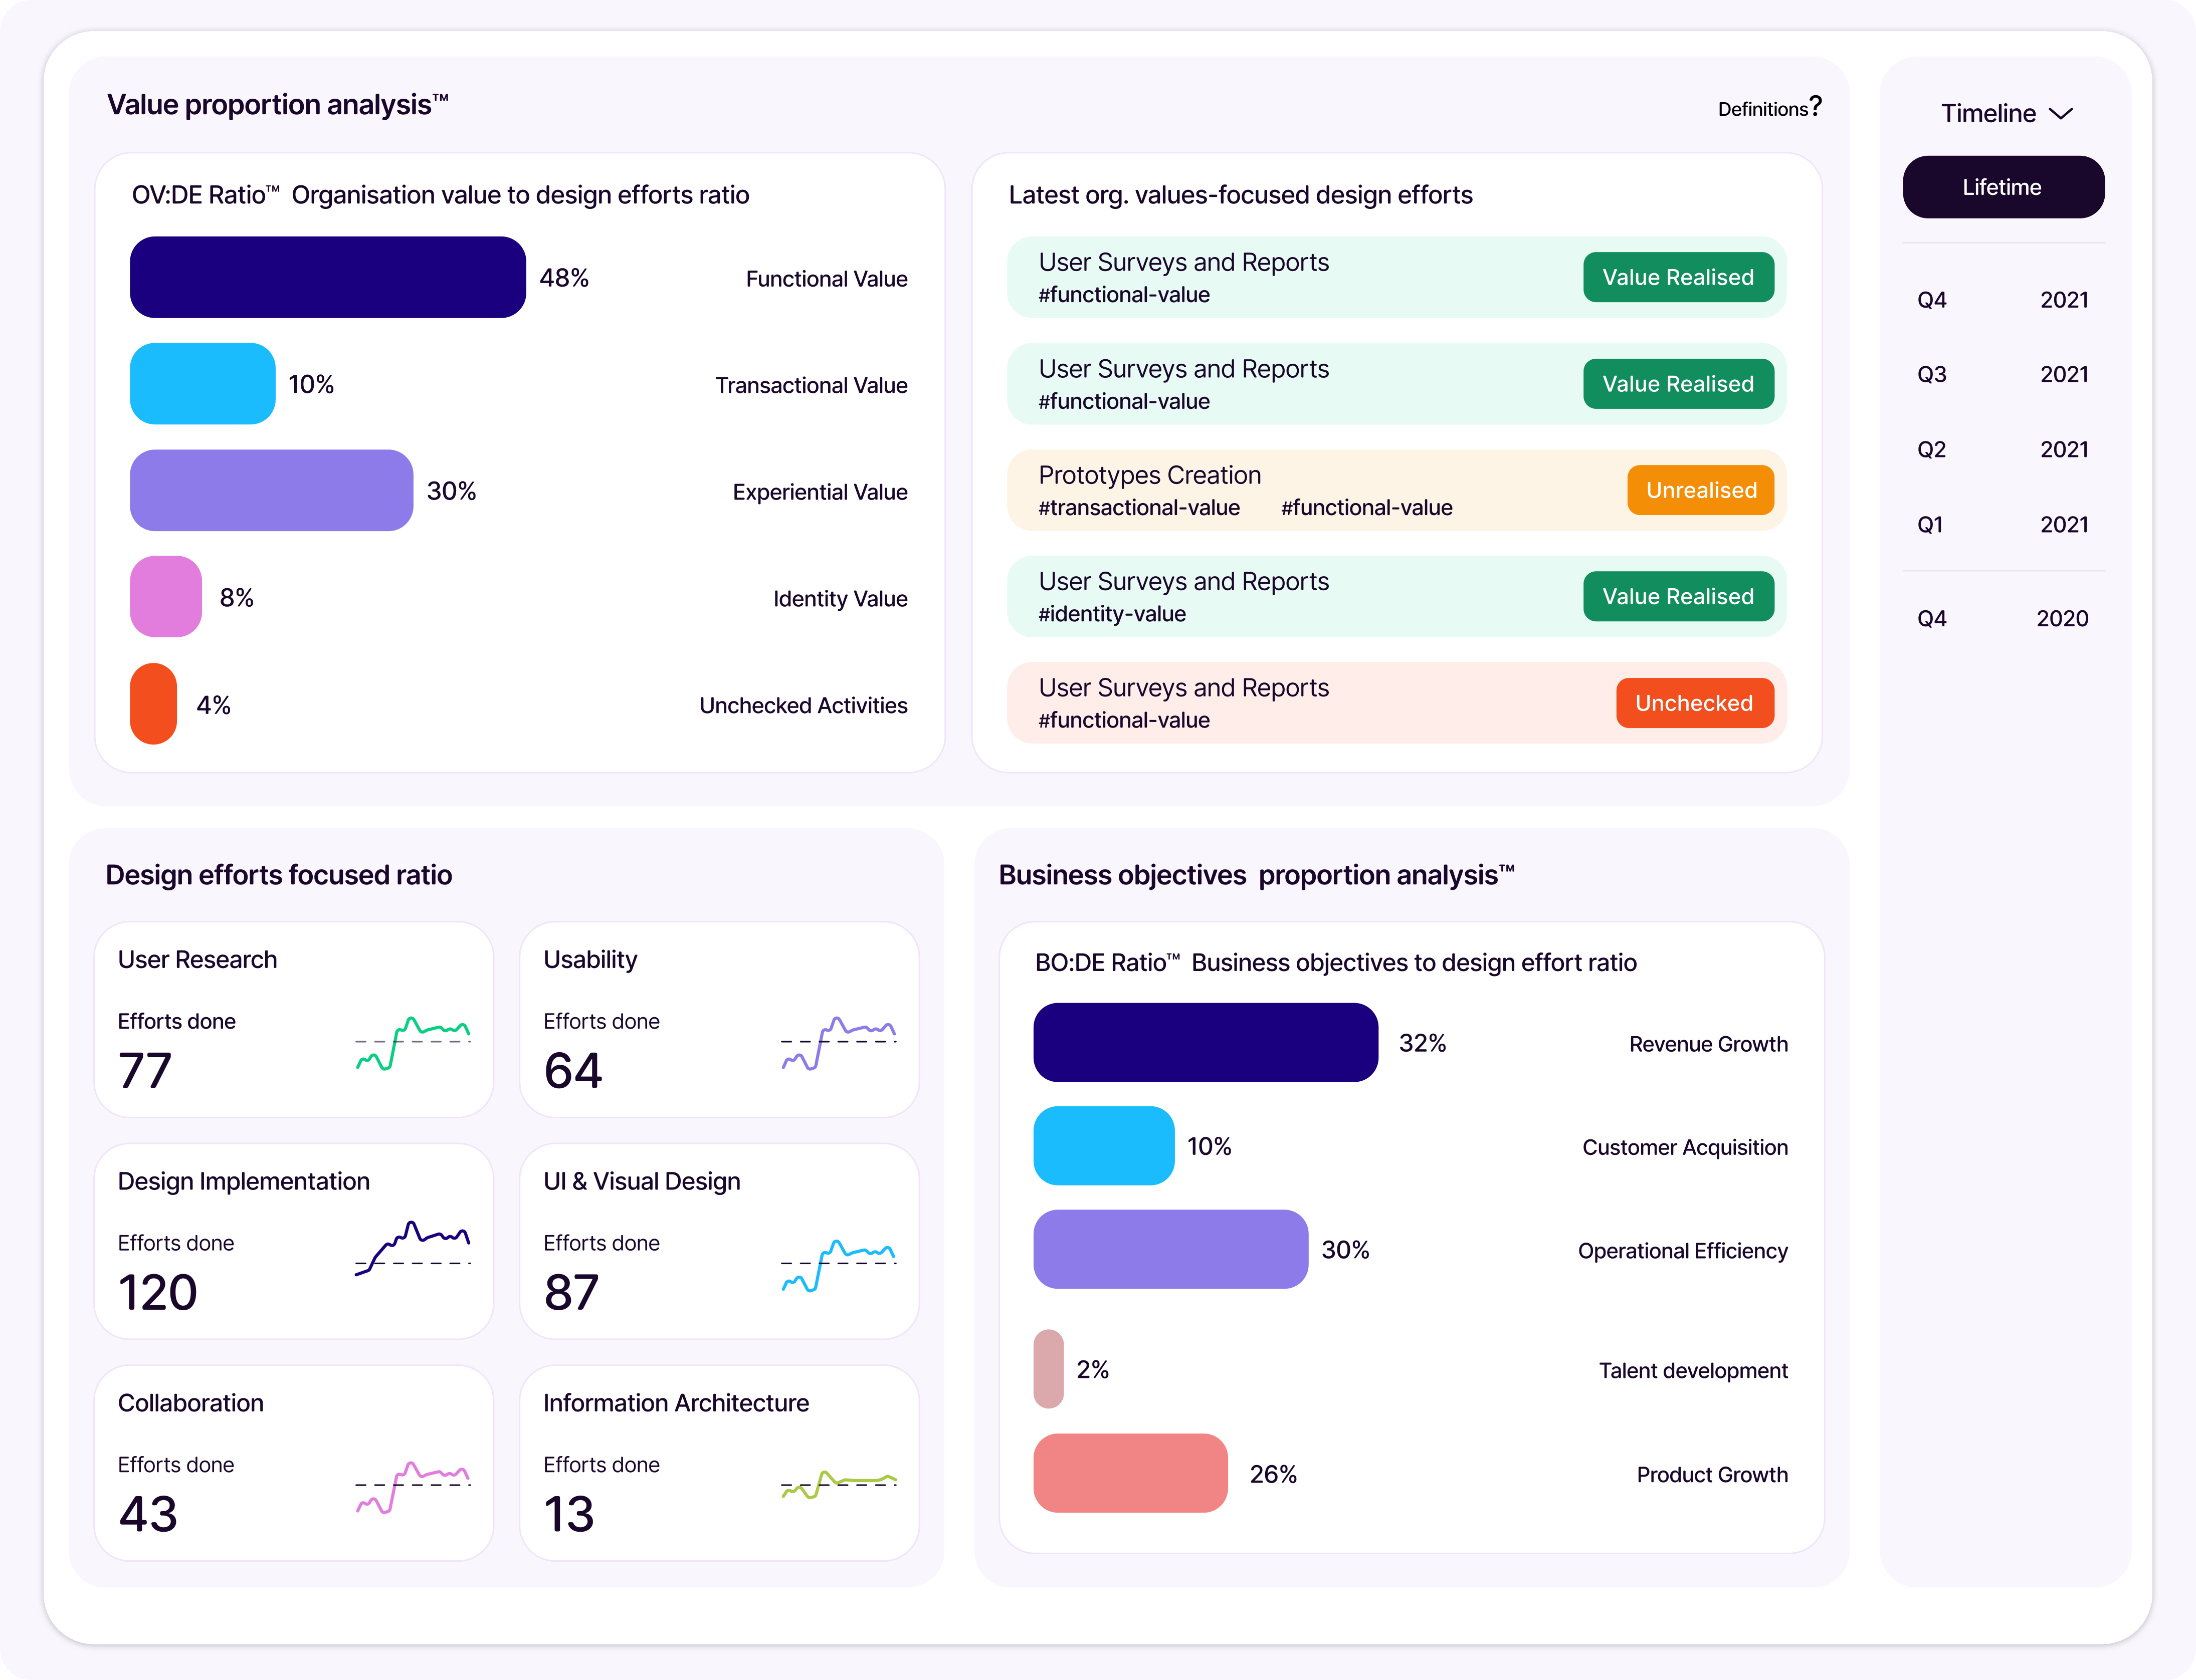This screenshot has height=1680, width=2196.
Task: Click the Definitions question mark icon
Action: click(1815, 106)
